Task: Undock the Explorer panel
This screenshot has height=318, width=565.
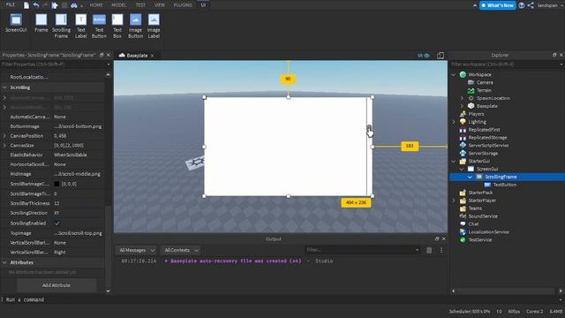Action: pos(554,55)
